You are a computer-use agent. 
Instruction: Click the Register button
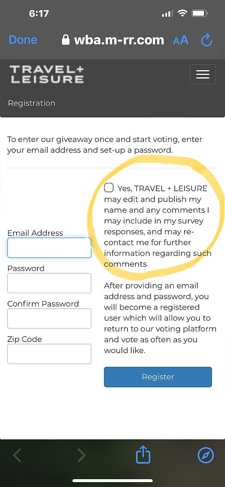(x=158, y=377)
